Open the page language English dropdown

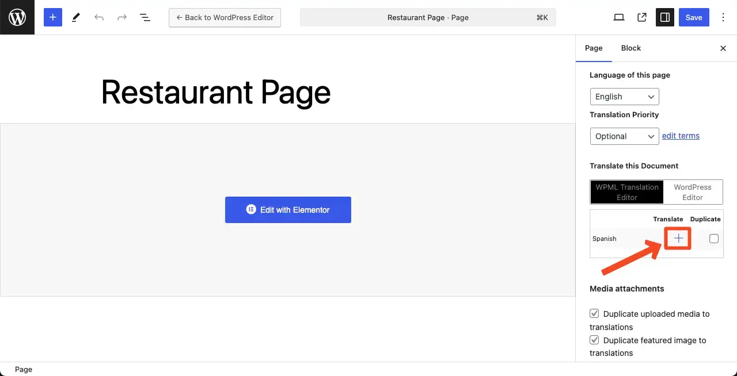(x=625, y=97)
